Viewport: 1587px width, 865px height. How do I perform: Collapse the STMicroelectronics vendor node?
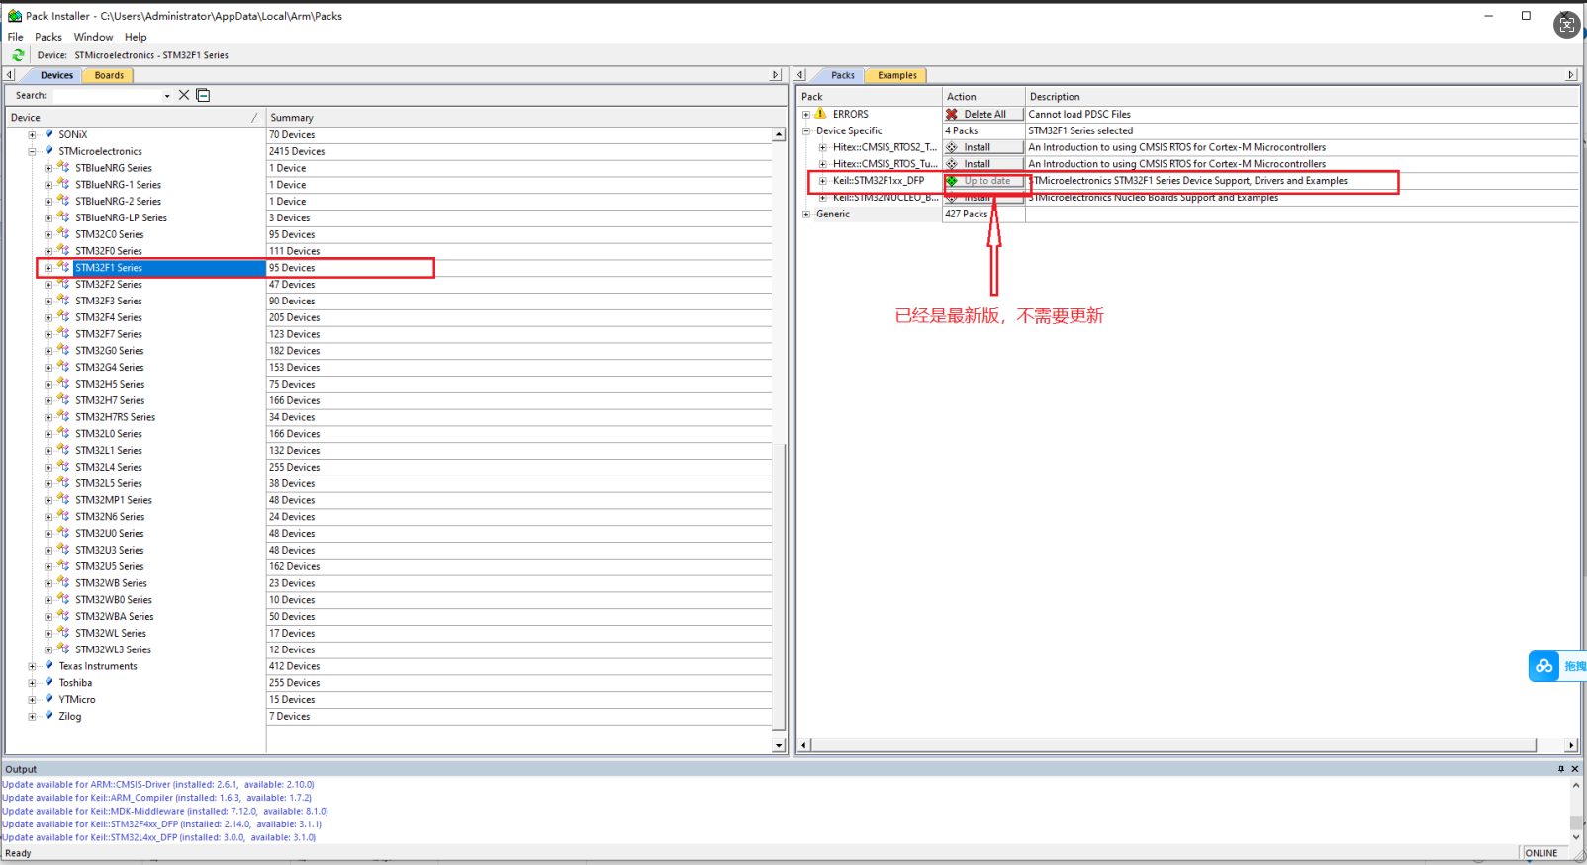[32, 151]
